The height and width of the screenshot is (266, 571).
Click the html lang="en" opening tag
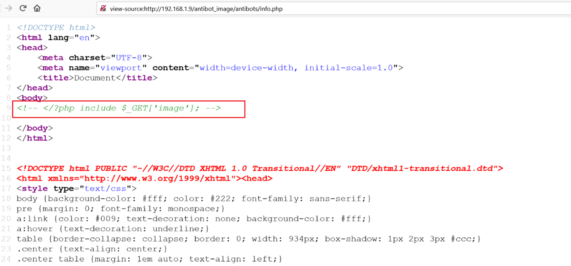tap(58, 38)
